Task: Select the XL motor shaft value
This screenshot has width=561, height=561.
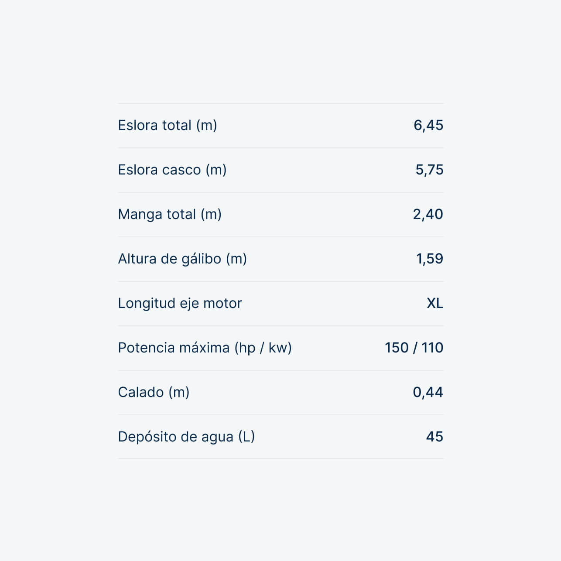Action: pos(435,303)
